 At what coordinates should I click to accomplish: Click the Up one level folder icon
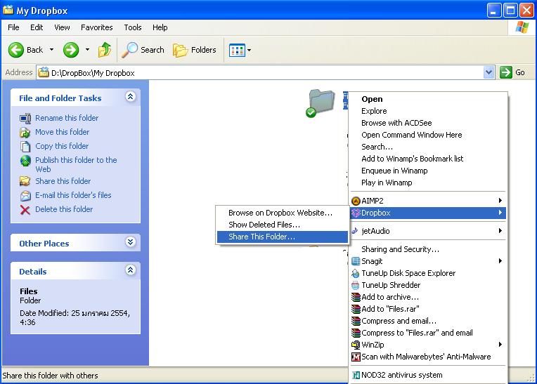(105, 50)
